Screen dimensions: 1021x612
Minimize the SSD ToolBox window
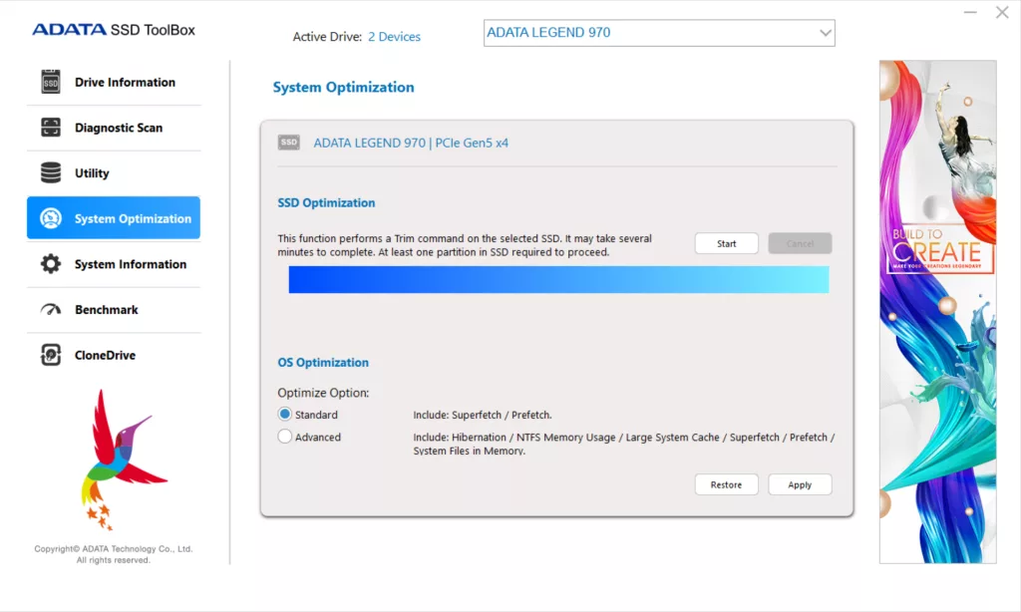[970, 12]
